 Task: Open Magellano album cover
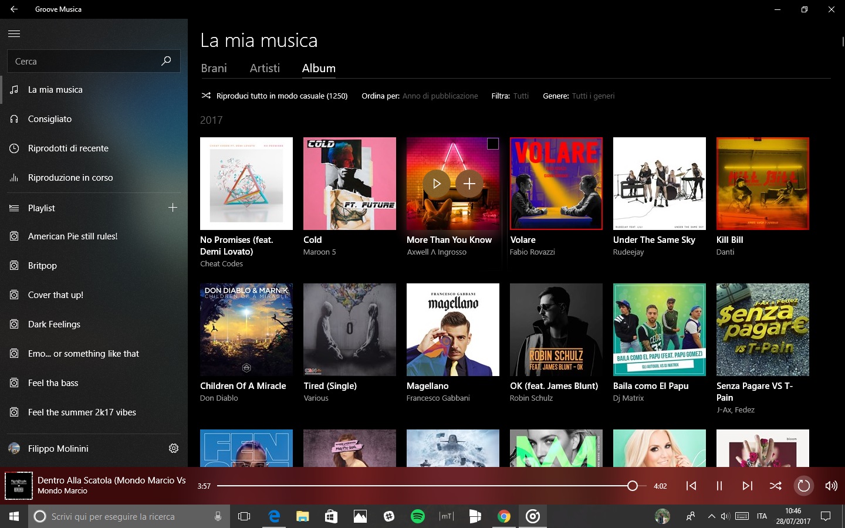[x=453, y=330]
